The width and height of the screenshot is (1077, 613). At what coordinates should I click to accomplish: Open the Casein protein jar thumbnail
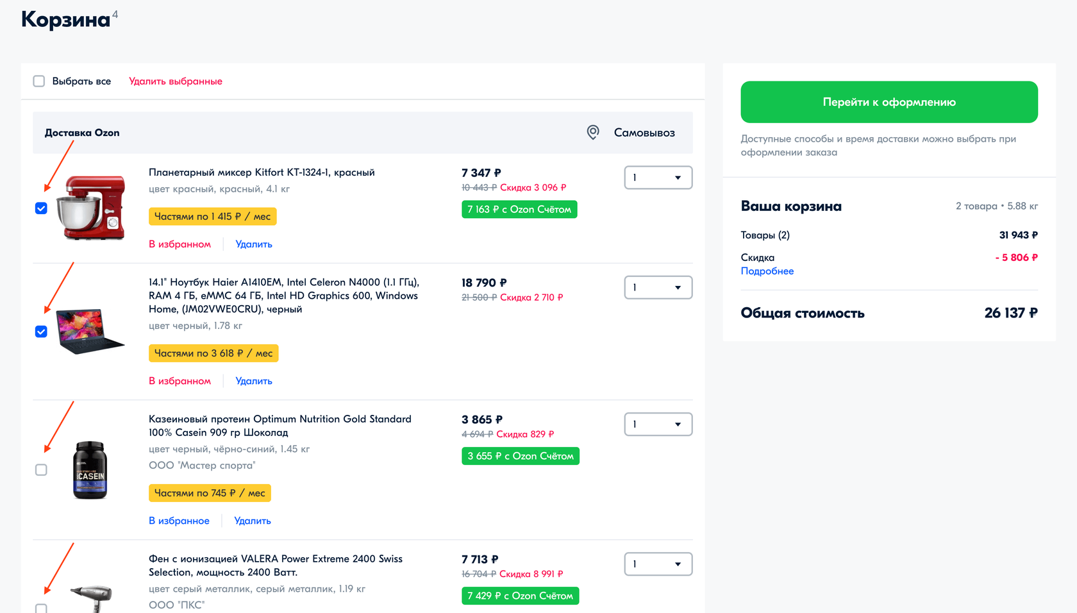[x=90, y=470]
